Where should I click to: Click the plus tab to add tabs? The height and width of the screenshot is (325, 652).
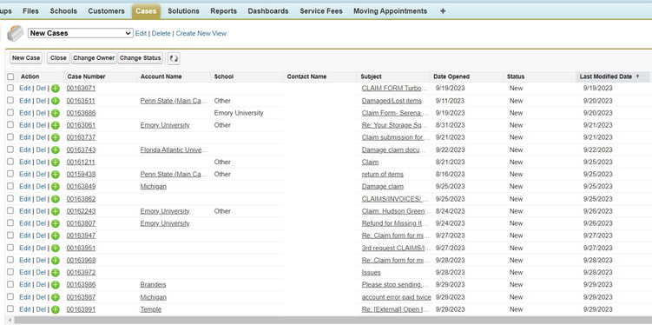click(x=443, y=11)
